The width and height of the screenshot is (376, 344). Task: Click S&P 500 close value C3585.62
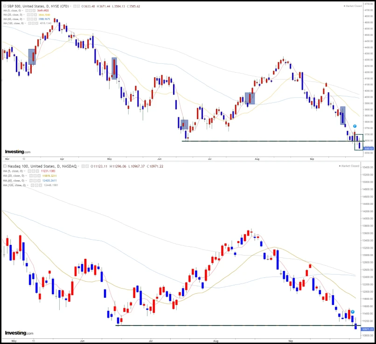click(x=134, y=6)
